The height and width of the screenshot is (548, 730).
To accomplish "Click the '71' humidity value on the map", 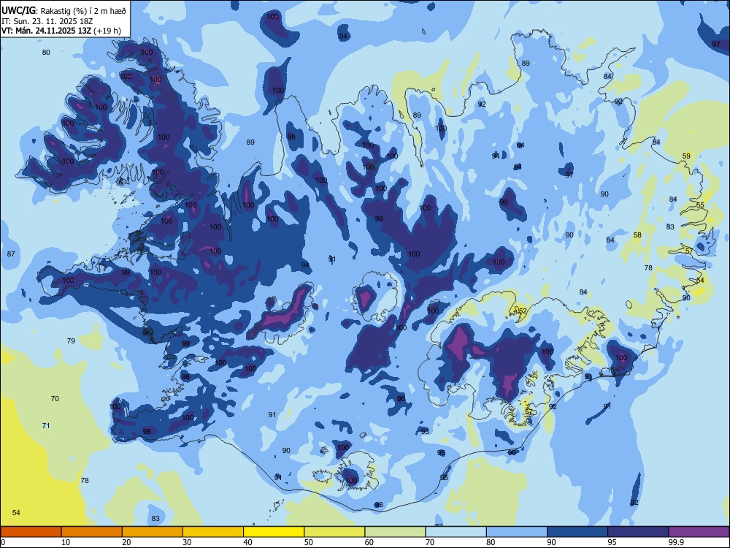I will [x=45, y=425].
